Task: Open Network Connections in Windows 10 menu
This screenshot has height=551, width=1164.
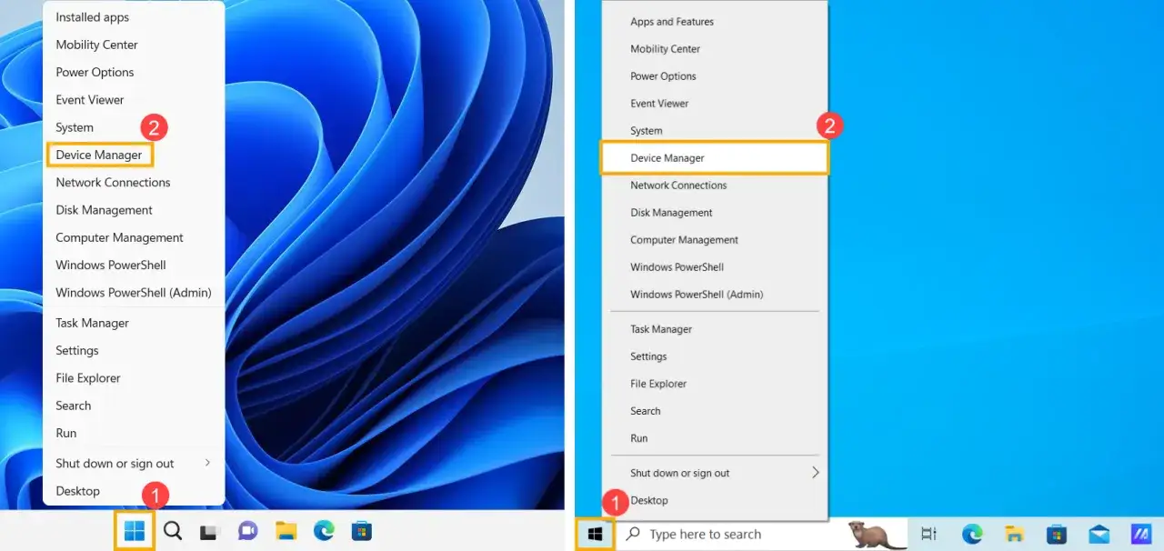Action: click(715, 185)
